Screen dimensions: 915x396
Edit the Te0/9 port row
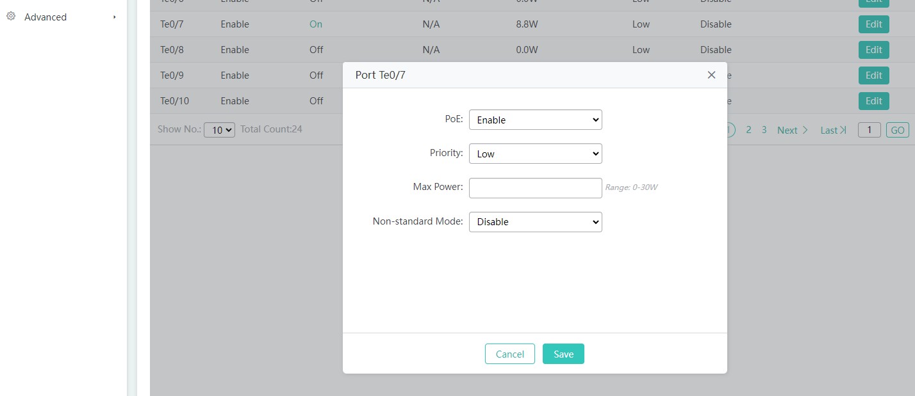(873, 75)
